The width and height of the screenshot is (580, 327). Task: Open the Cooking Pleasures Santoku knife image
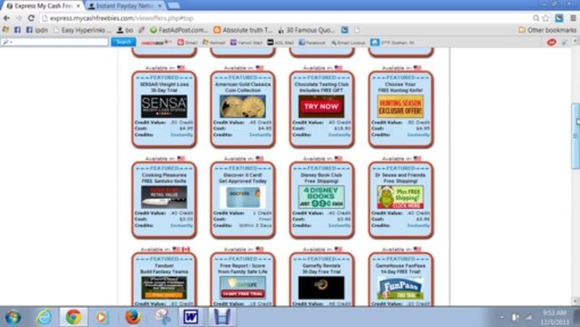[x=164, y=197]
